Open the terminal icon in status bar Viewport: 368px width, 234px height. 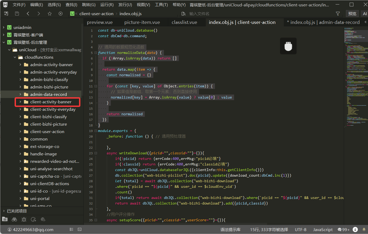[79, 229]
